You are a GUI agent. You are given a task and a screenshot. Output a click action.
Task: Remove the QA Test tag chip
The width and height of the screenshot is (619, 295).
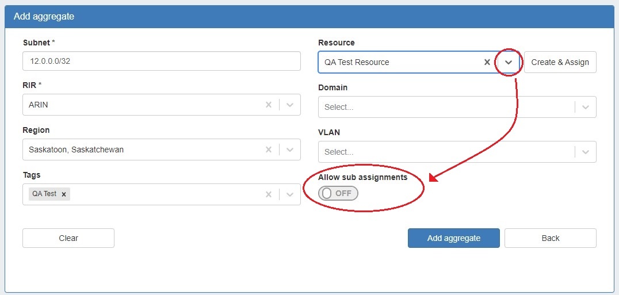pos(64,194)
